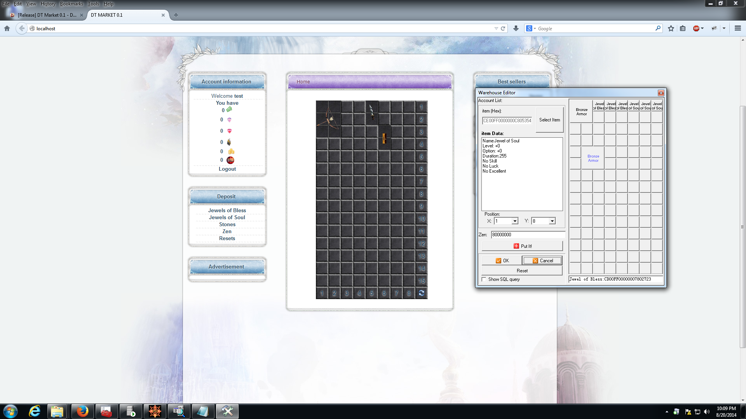The image size is (746, 419).
Task: Go back with the back arrow
Action: point(22,28)
